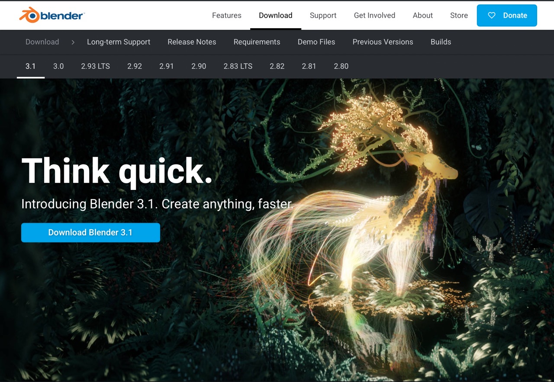Visit the Store link
Viewport: 554px width, 382px height.
[x=459, y=15]
